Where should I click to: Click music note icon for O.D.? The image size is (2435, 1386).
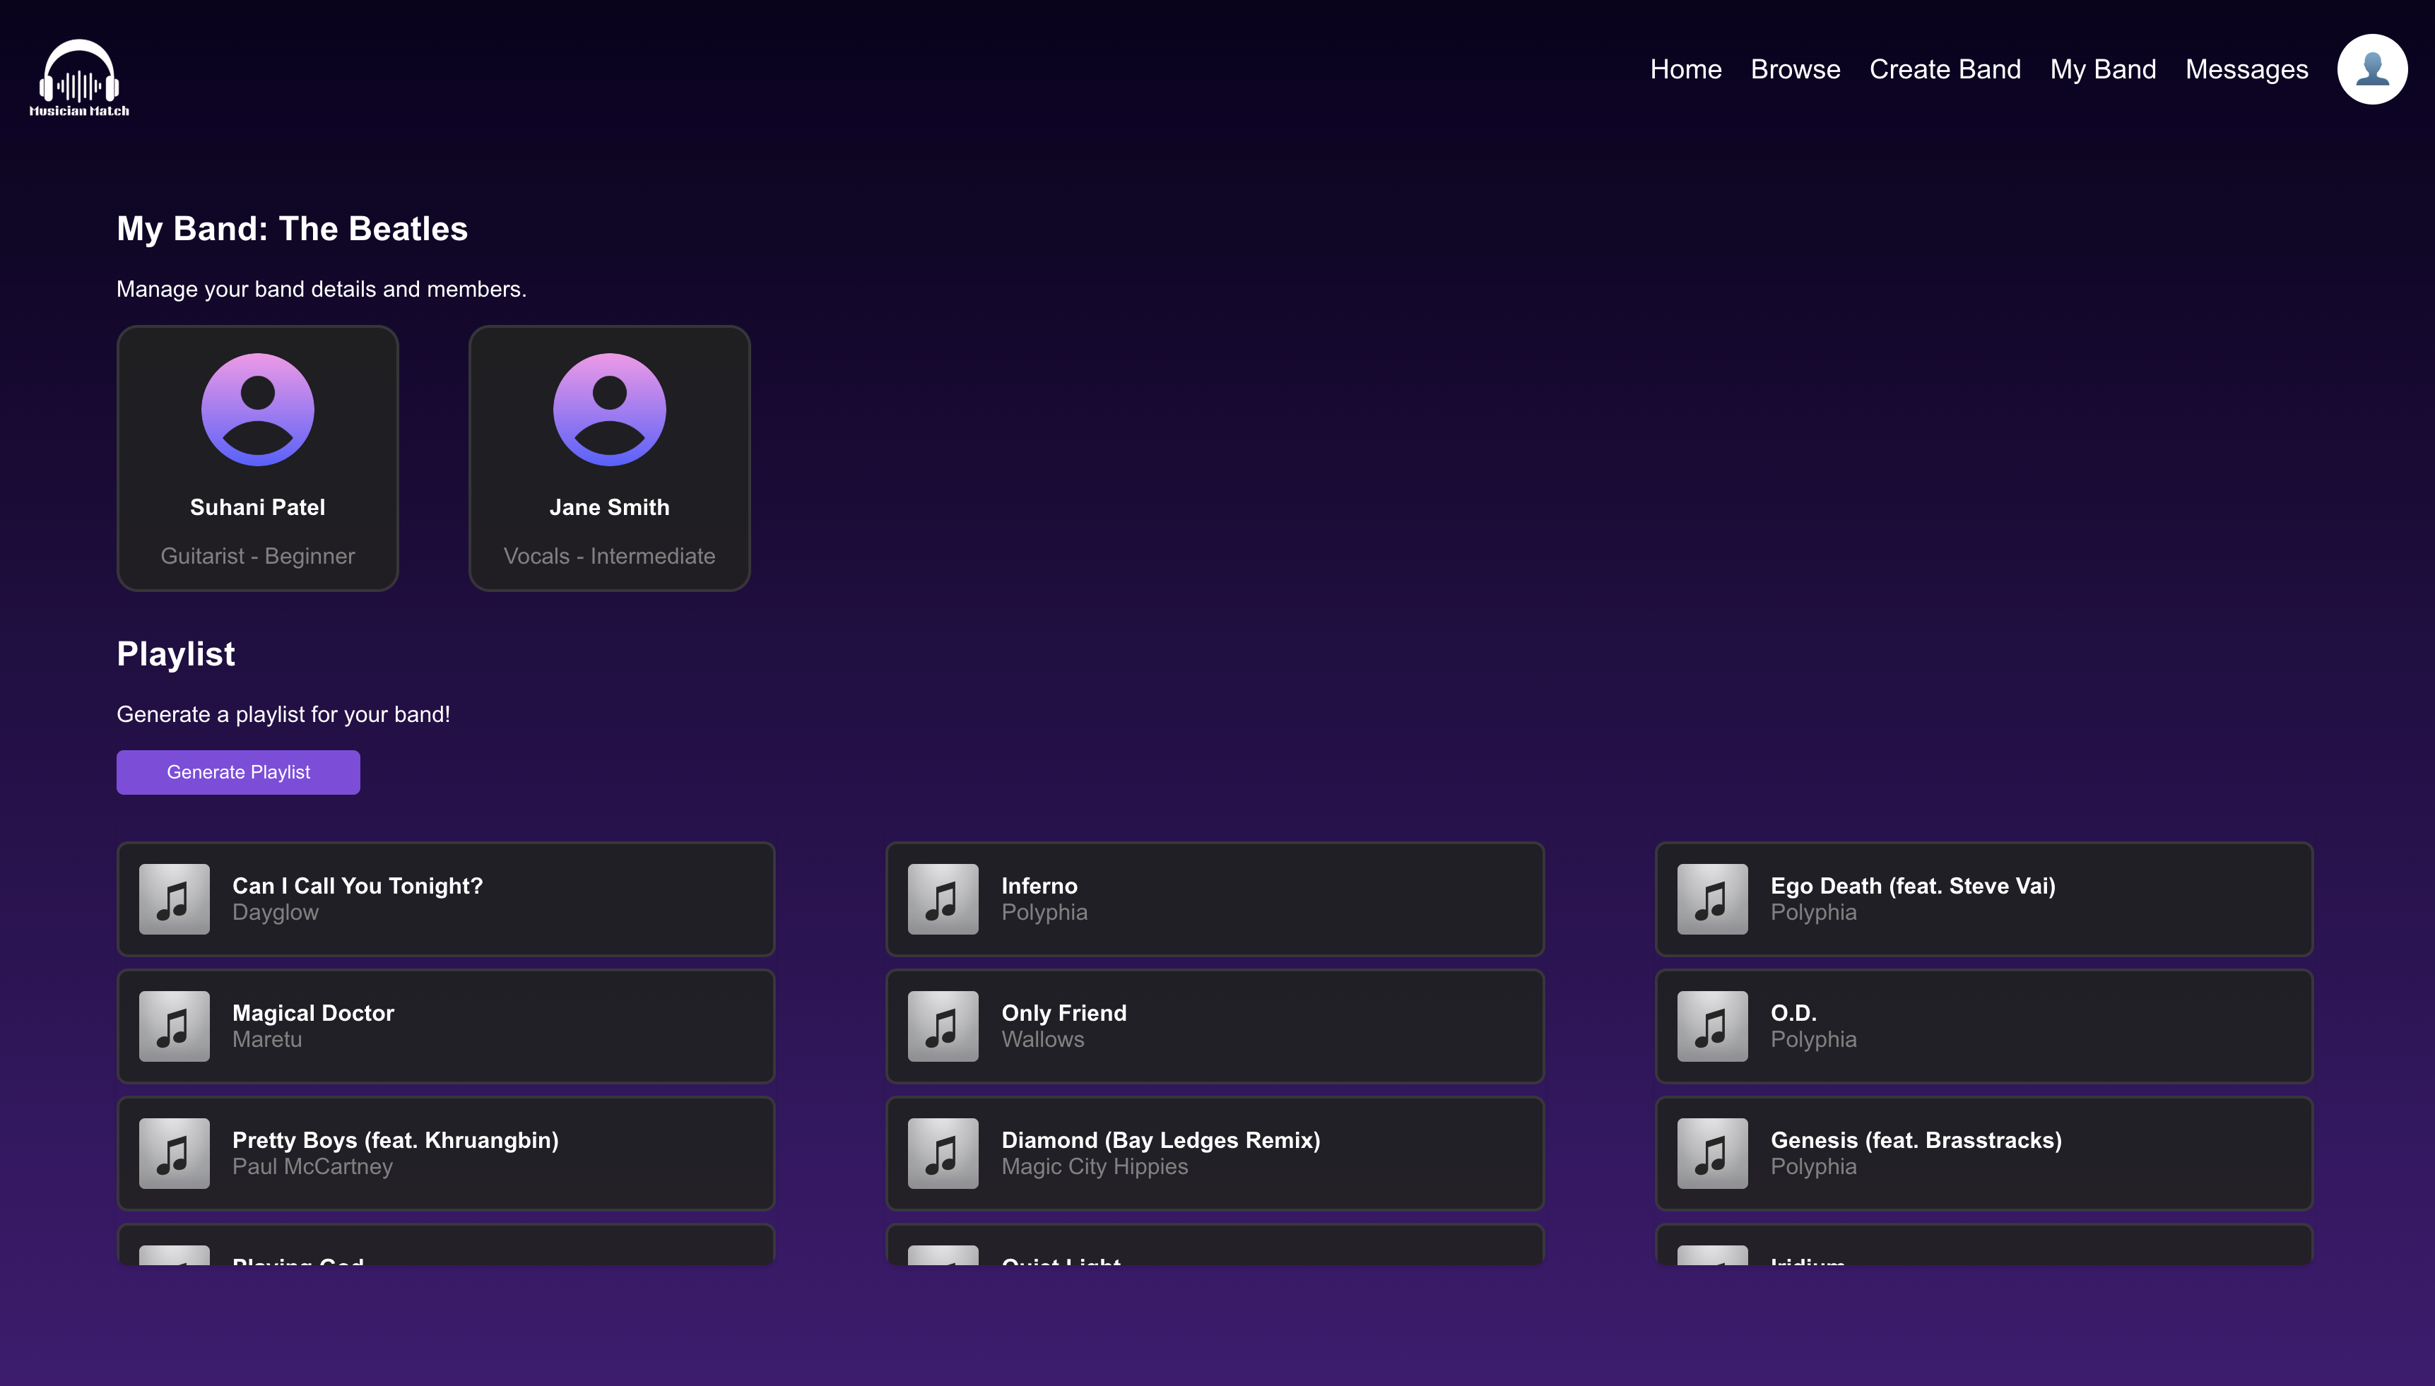[1711, 1026]
